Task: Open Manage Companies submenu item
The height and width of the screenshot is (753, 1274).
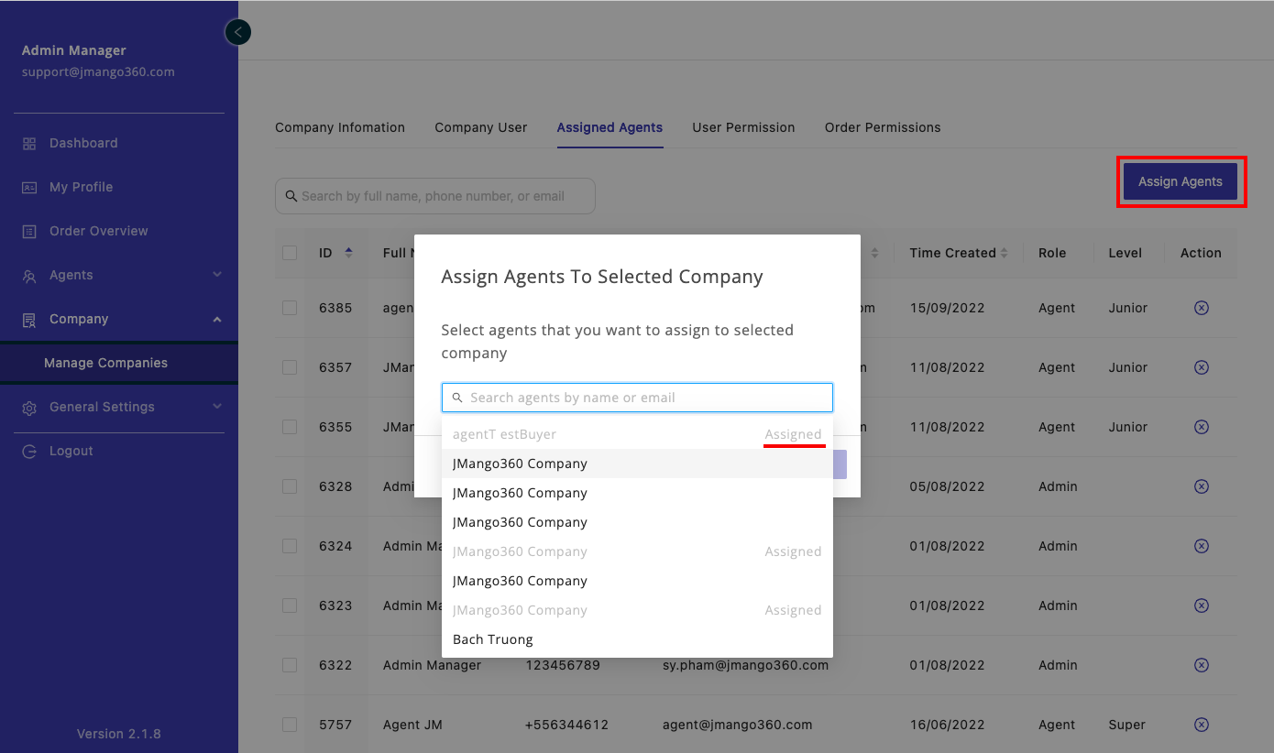Action: pos(105,363)
